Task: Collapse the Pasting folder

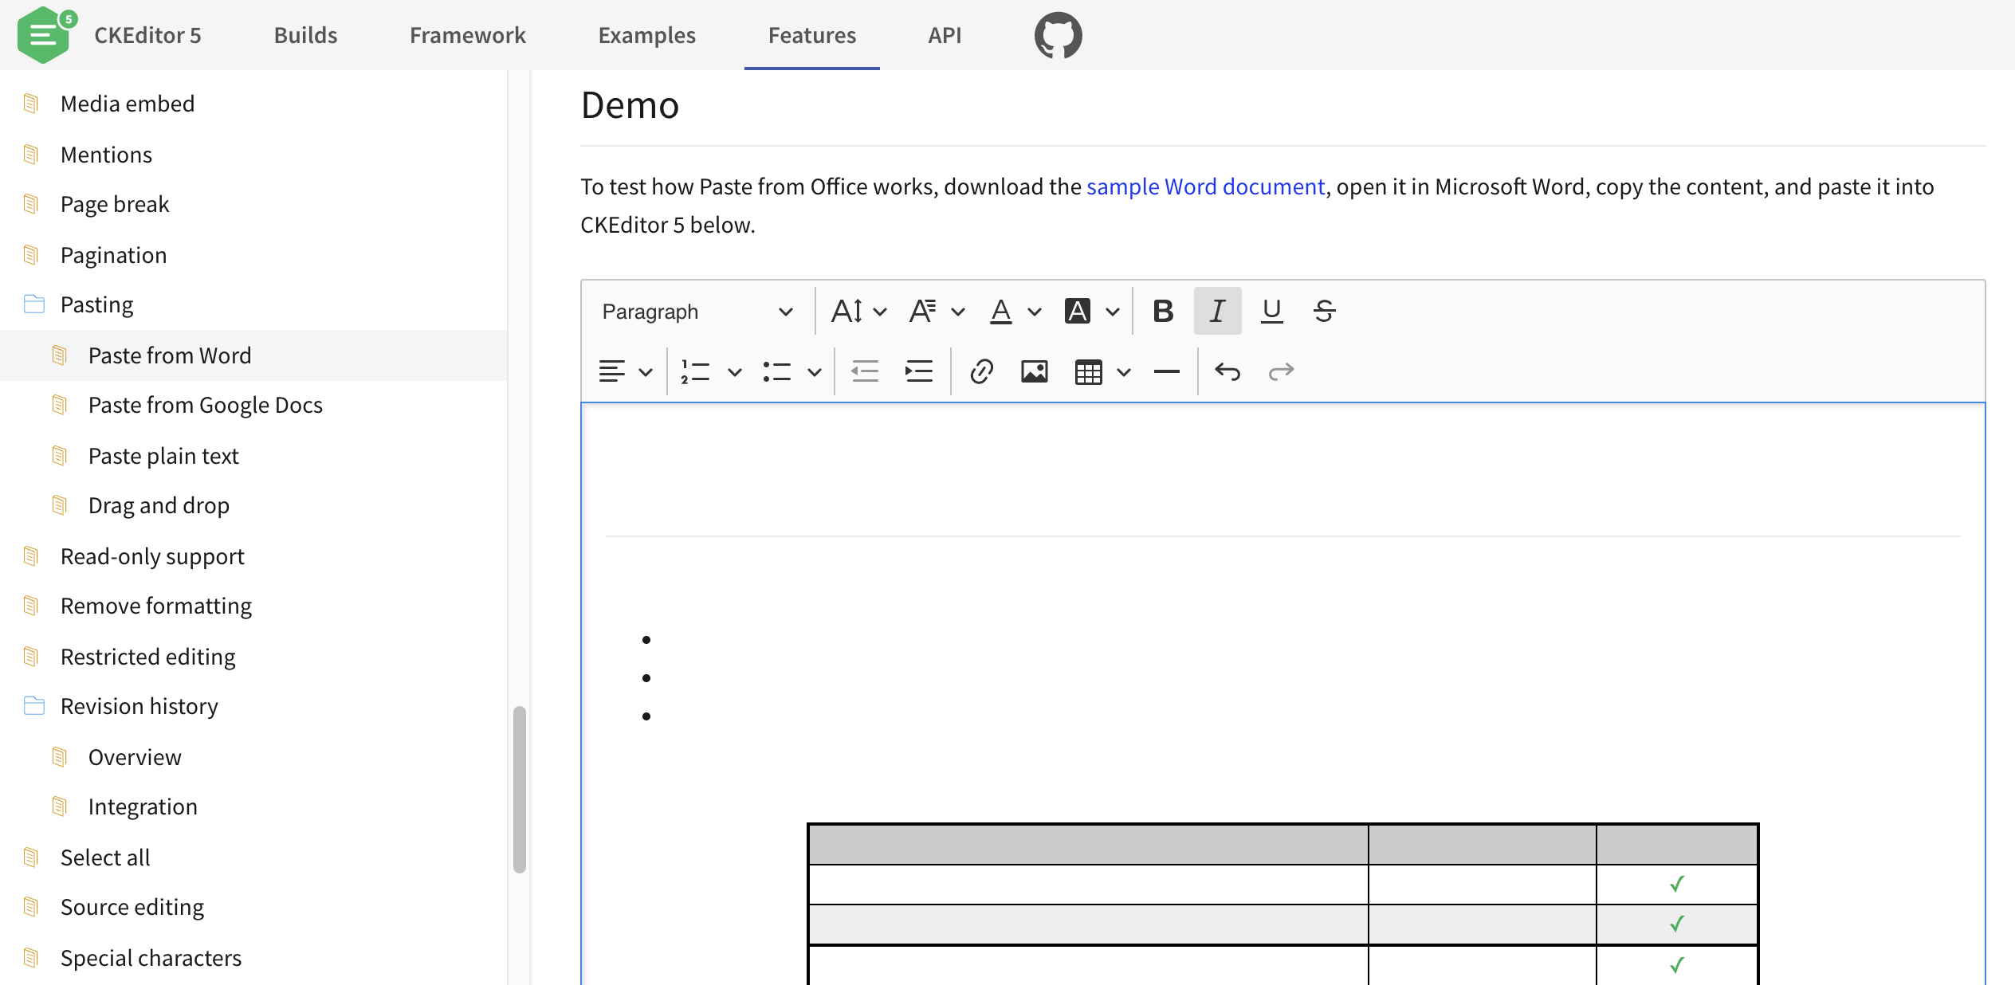Action: click(96, 304)
